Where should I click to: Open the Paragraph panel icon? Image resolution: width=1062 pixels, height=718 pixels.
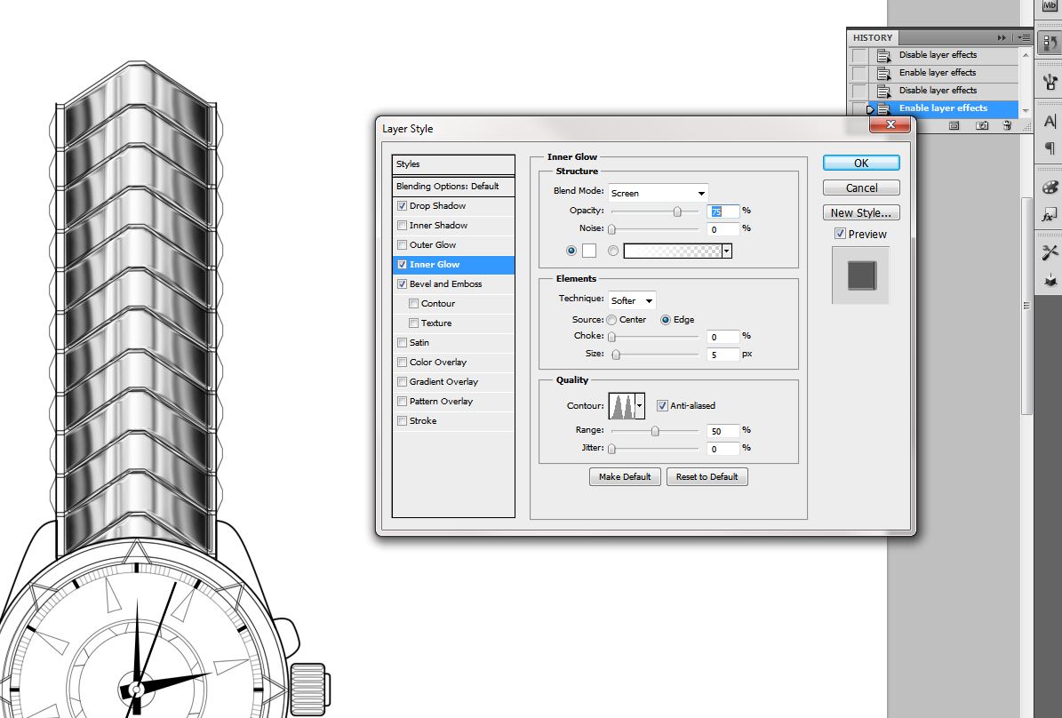pyautogui.click(x=1050, y=148)
